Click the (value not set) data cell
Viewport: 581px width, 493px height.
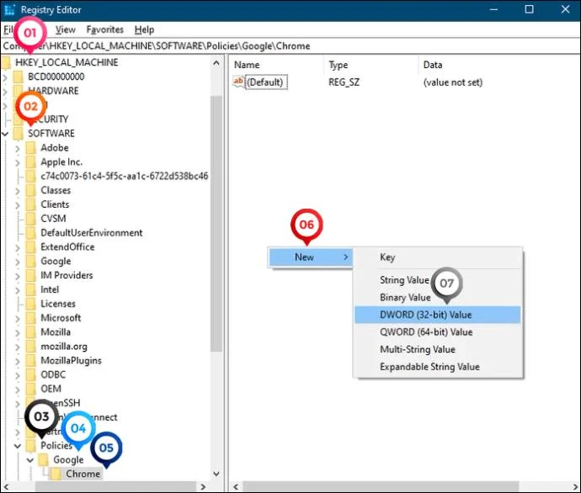point(453,82)
